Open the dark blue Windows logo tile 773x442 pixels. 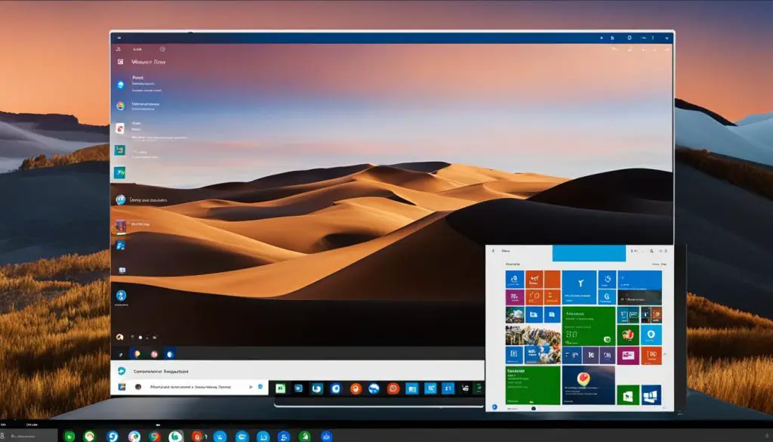[651, 395]
